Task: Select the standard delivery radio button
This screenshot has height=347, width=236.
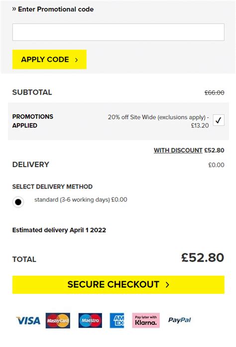Action: click(18, 202)
